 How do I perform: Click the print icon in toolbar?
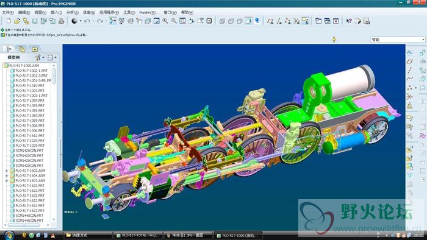(x=61, y=21)
